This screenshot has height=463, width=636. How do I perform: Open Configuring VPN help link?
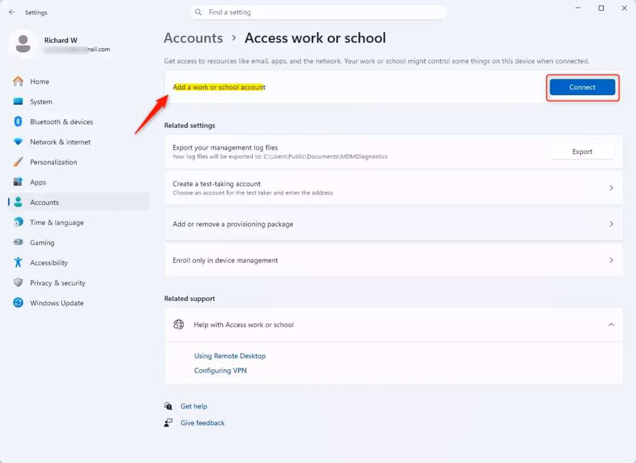[x=220, y=370]
